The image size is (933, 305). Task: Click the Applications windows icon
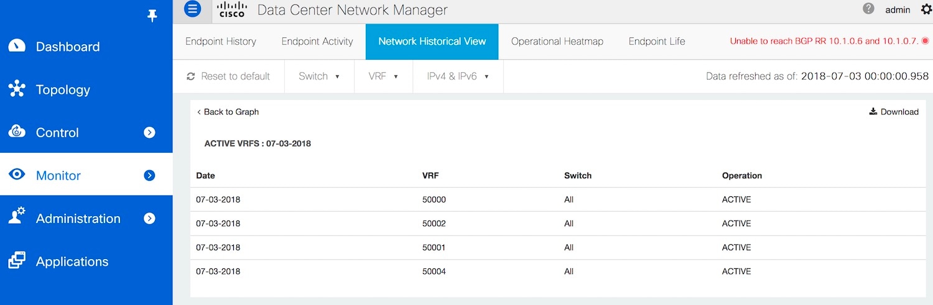tap(17, 261)
